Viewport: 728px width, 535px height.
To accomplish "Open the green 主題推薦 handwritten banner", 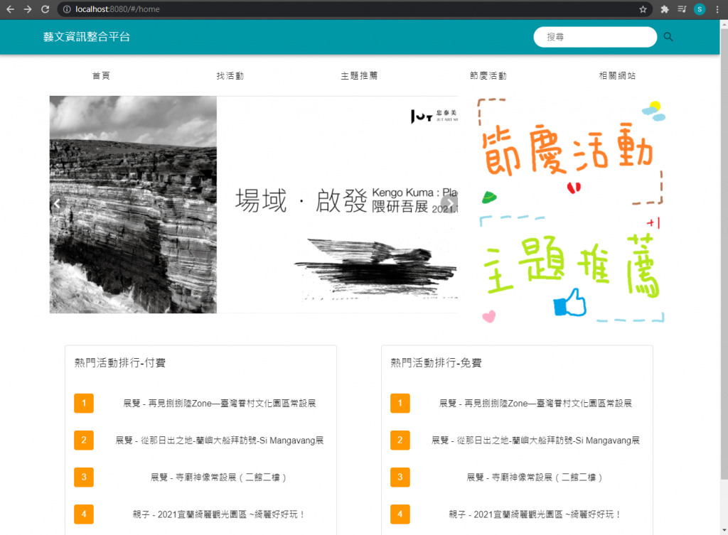I will (x=572, y=268).
